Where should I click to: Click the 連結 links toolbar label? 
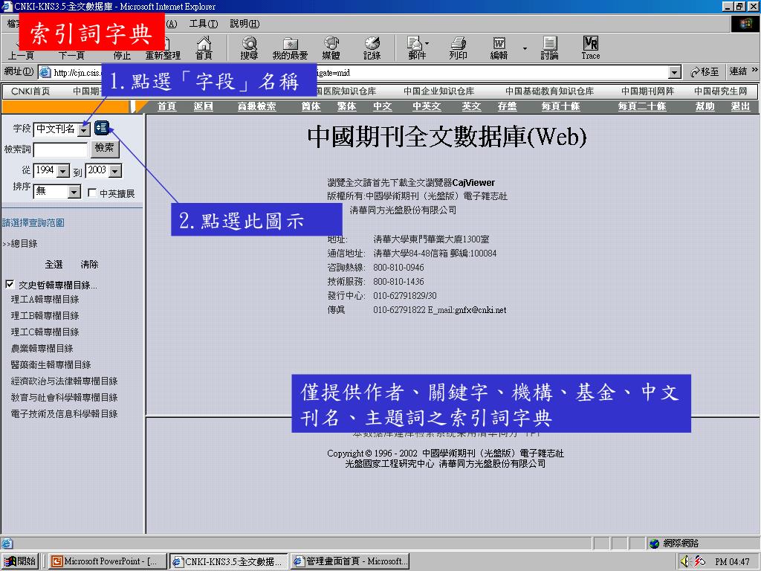[738, 71]
